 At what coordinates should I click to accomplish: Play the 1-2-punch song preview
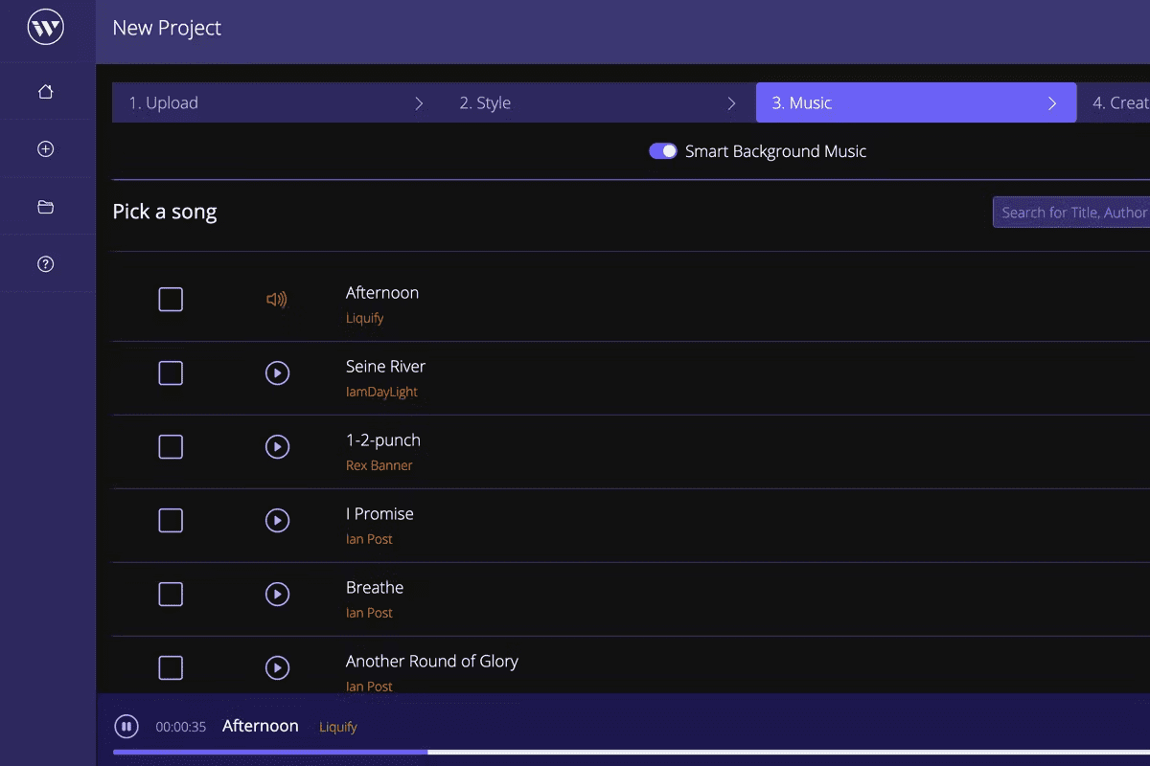point(277,447)
